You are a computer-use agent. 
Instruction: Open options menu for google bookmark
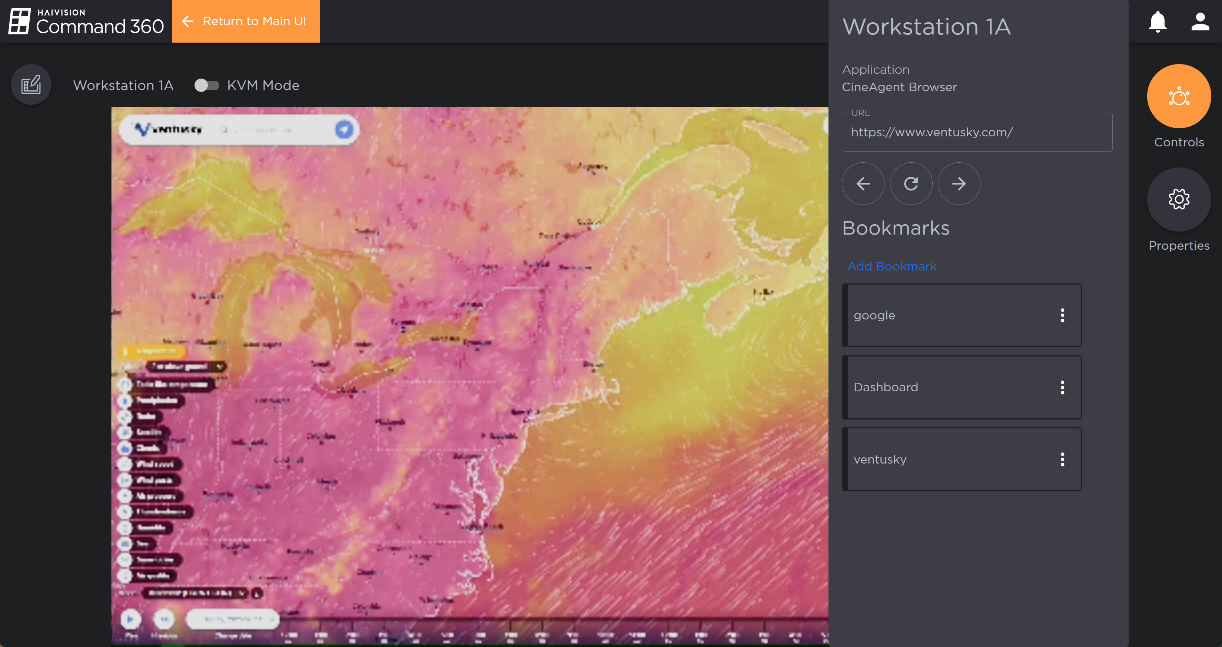[1062, 315]
